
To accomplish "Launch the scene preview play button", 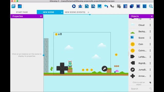I will (x=74, y=6).
